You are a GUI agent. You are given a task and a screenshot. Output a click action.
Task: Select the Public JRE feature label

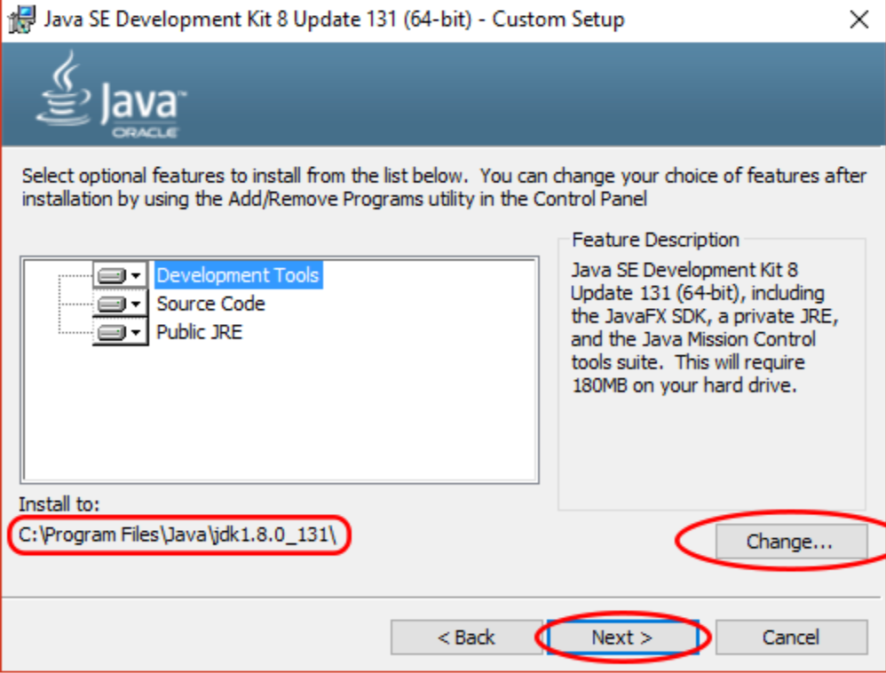pyautogui.click(x=199, y=332)
